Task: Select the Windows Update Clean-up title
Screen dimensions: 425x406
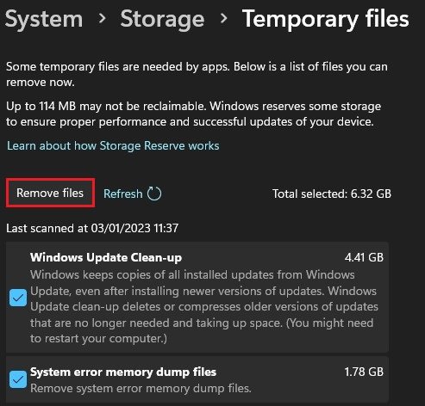Action: pos(106,257)
